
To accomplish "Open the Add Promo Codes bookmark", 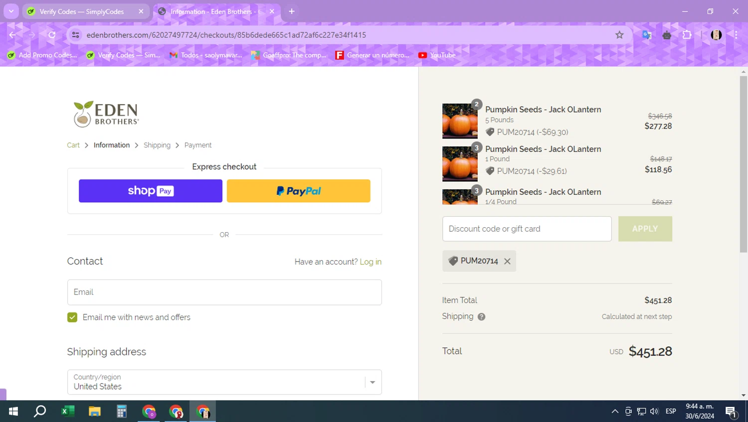I will [x=42, y=55].
